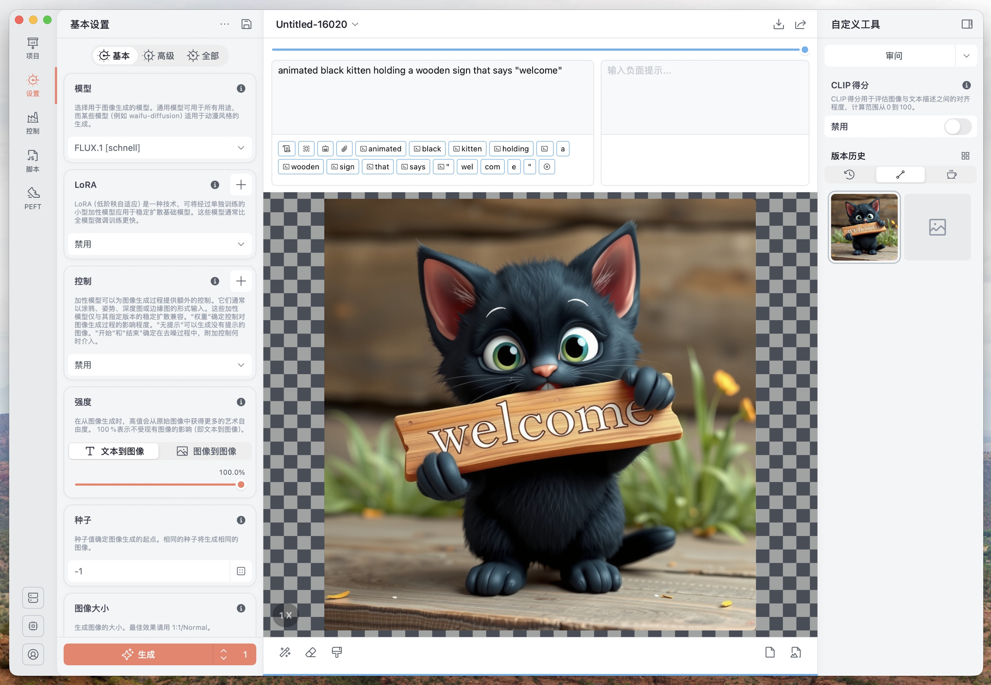Viewport: 991px width, 685px height.
Task: Click the 审问 interrogate button
Action: pos(893,56)
